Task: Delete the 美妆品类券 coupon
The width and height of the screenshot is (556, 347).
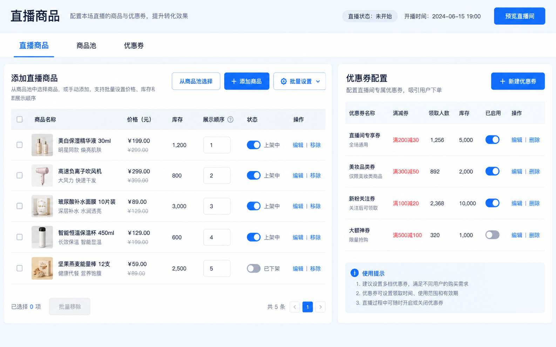Action: tap(534, 171)
